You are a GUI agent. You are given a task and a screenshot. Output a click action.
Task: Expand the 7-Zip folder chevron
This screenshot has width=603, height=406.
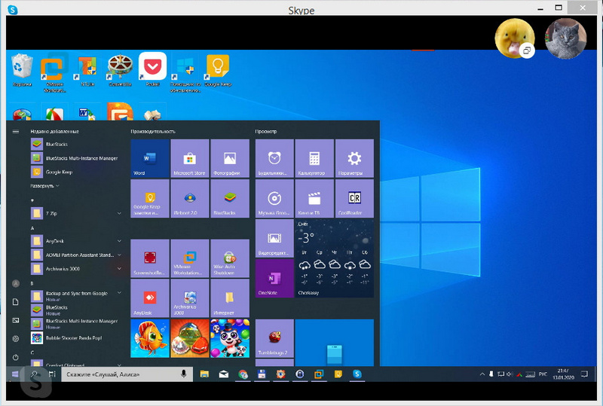coord(119,213)
